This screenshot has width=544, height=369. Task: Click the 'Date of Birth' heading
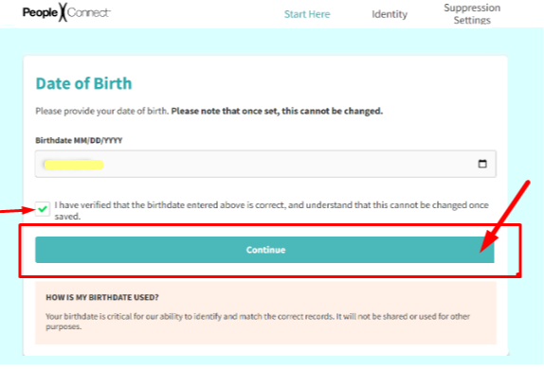click(x=84, y=83)
